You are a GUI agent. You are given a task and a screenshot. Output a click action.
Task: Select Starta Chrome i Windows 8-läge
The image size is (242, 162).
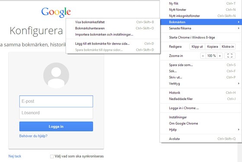[201, 37]
